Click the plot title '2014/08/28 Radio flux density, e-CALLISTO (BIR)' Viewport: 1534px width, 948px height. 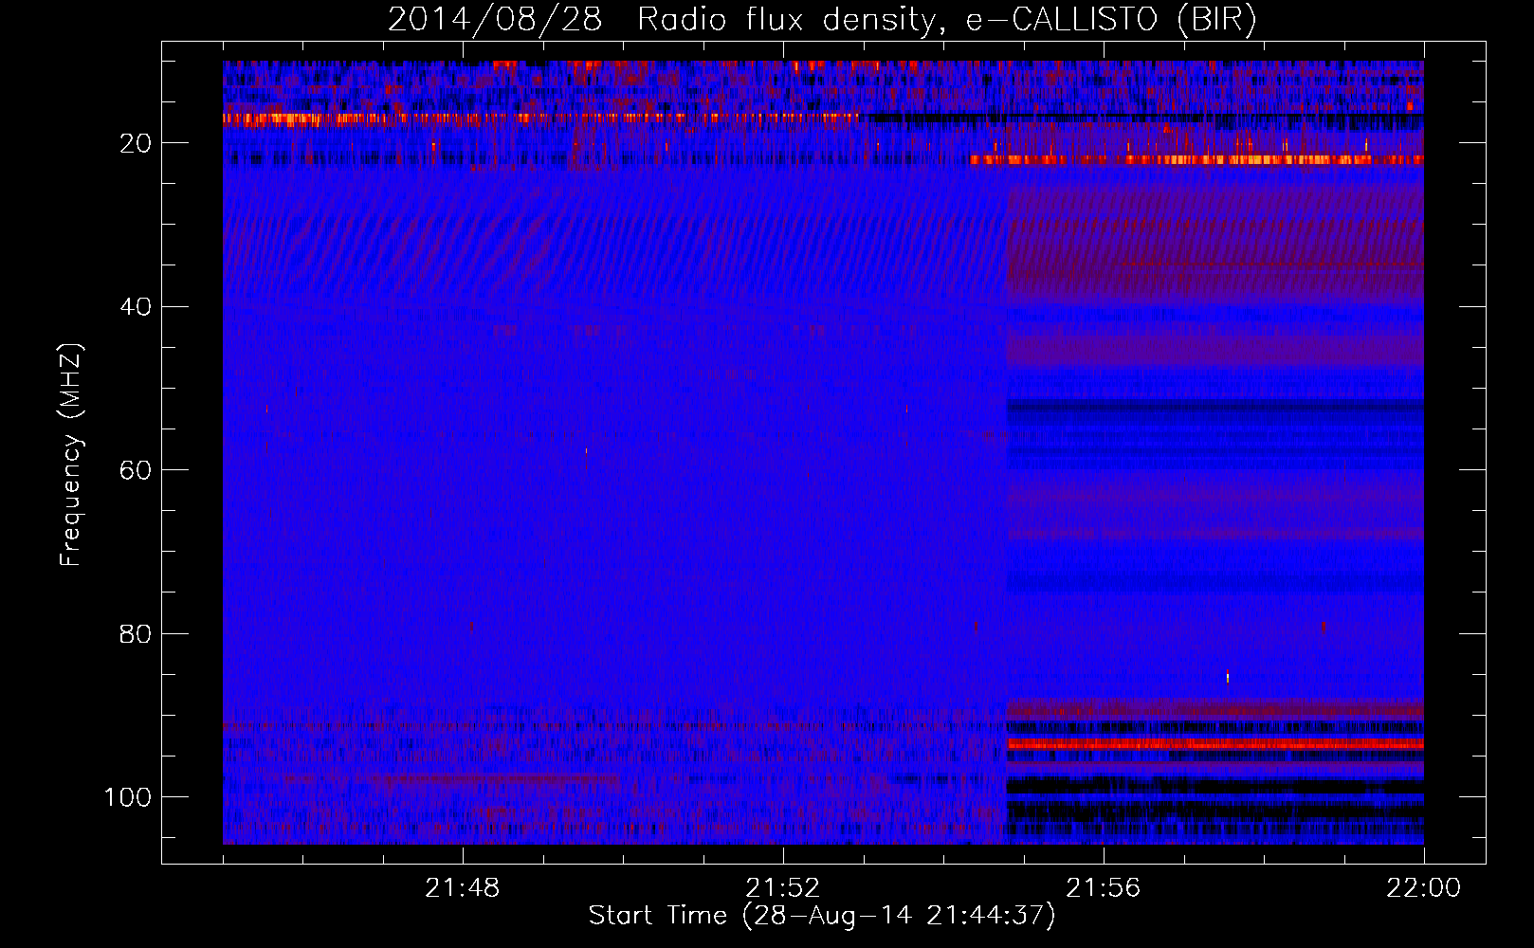(822, 19)
